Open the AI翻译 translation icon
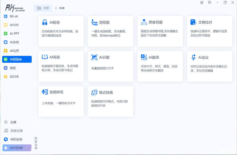Image resolution: width=237 pixels, height=155 pixels. [144, 57]
